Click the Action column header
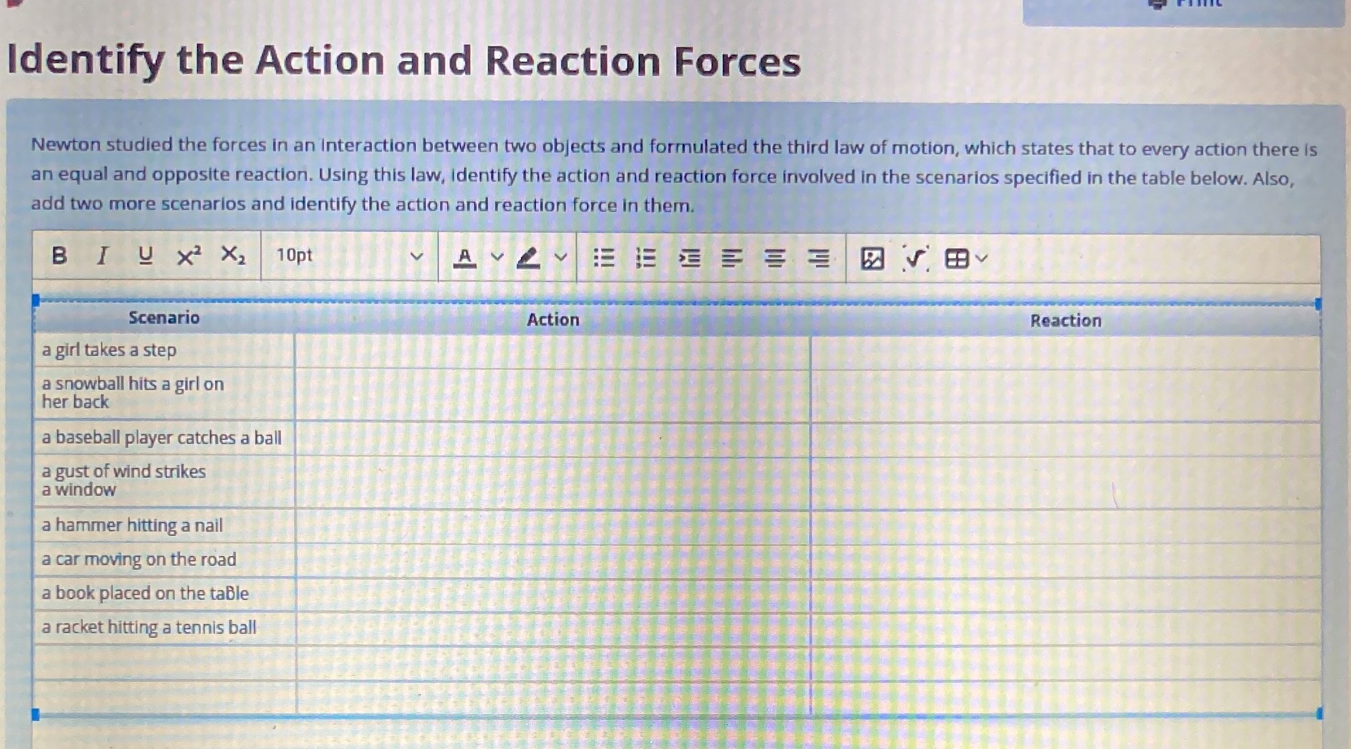Viewport: 1351px width, 749px height. (552, 319)
